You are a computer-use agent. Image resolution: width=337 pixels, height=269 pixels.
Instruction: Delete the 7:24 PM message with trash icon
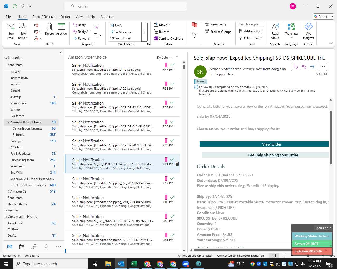point(177,164)
